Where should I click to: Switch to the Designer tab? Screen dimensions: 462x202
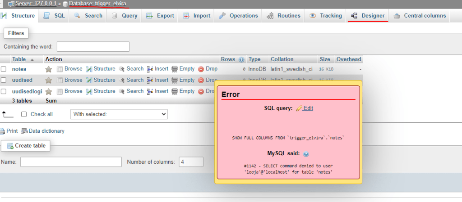coord(368,16)
